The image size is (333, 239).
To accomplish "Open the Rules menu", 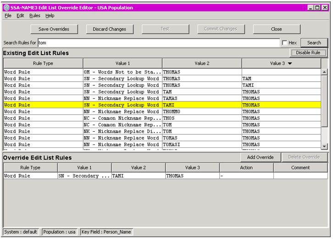I will [35, 16].
